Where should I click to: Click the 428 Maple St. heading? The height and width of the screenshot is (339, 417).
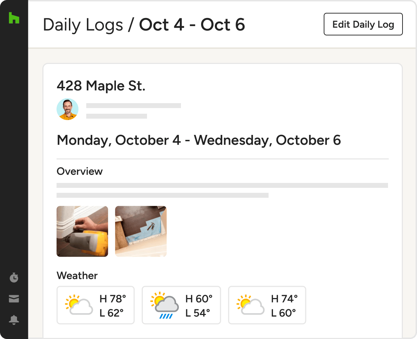pyautogui.click(x=101, y=86)
